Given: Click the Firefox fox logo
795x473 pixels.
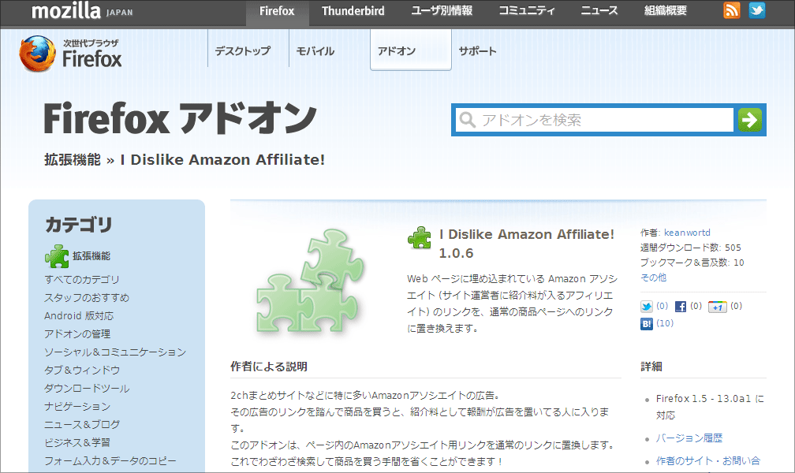Looking at the screenshot, I should [x=37, y=54].
